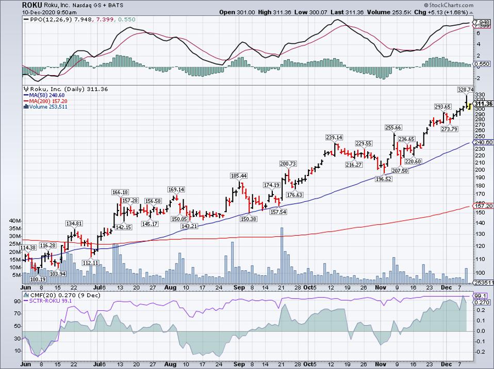
Task: Click the 40M volume axis label
Action: tap(14, 221)
